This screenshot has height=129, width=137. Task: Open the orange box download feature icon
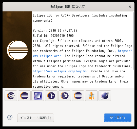[x=91, y=96]
